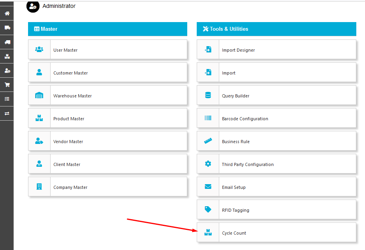Viewport: 365px width, 250px height.
Task: Click the Email Setup envelope icon
Action: [x=208, y=187]
